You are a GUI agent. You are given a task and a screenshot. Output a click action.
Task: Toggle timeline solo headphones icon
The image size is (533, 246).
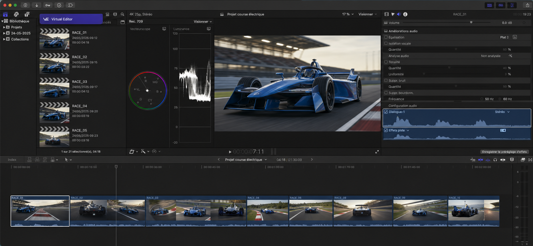click(x=495, y=160)
